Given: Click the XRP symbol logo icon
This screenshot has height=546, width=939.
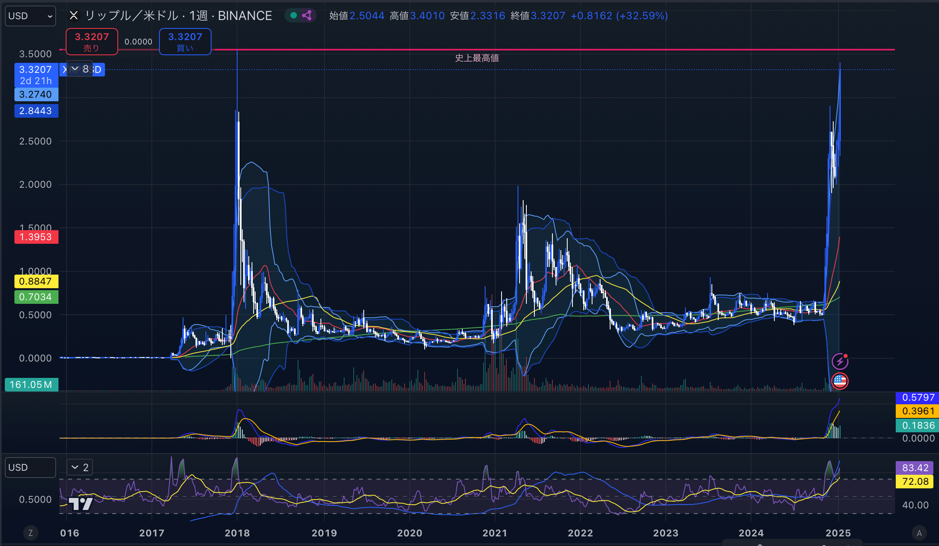Looking at the screenshot, I should [x=74, y=16].
